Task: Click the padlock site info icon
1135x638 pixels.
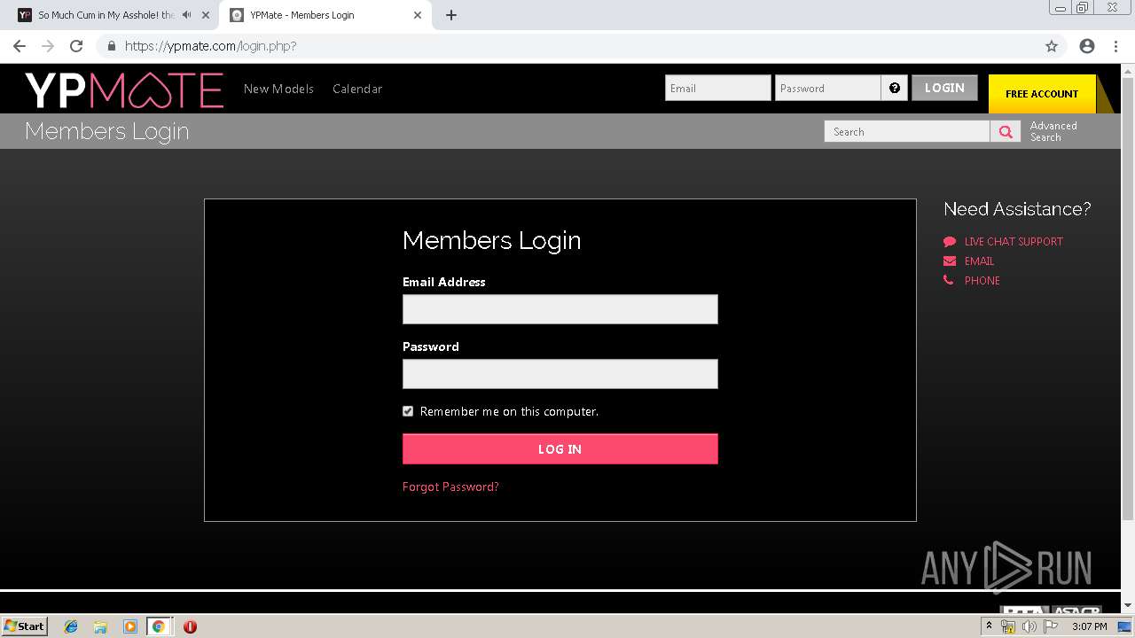Action: coord(111,46)
